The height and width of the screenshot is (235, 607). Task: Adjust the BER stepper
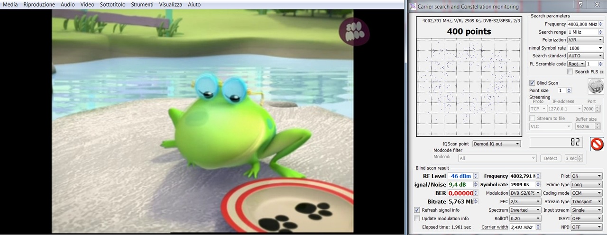point(476,193)
